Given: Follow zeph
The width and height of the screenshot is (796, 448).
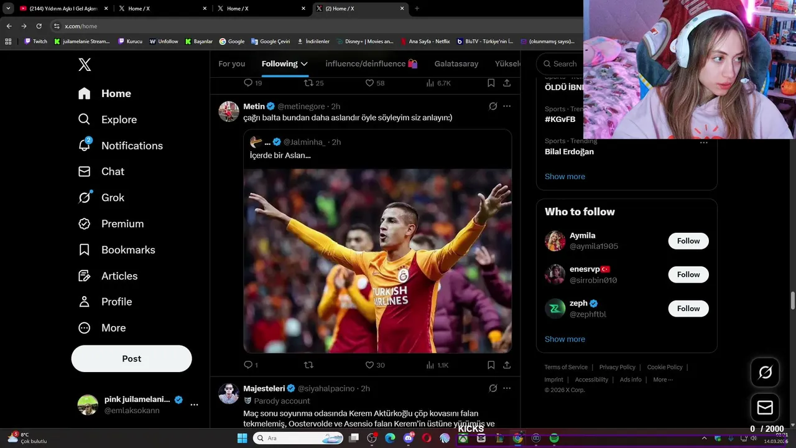Looking at the screenshot, I should pyautogui.click(x=688, y=309).
